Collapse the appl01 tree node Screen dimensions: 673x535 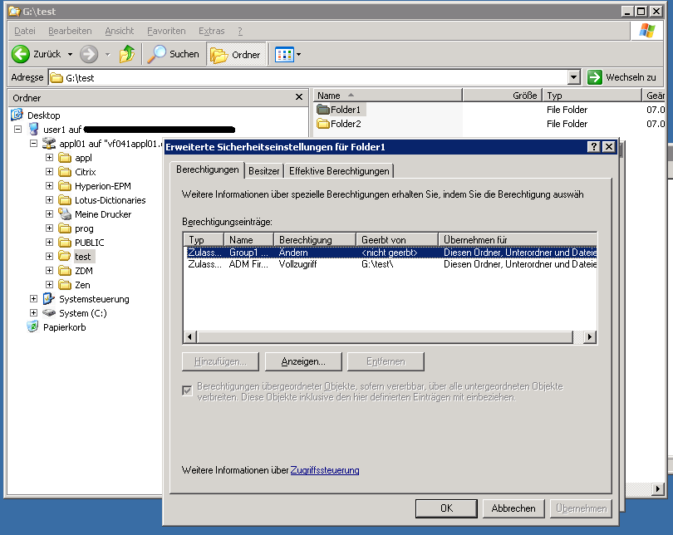click(33, 143)
